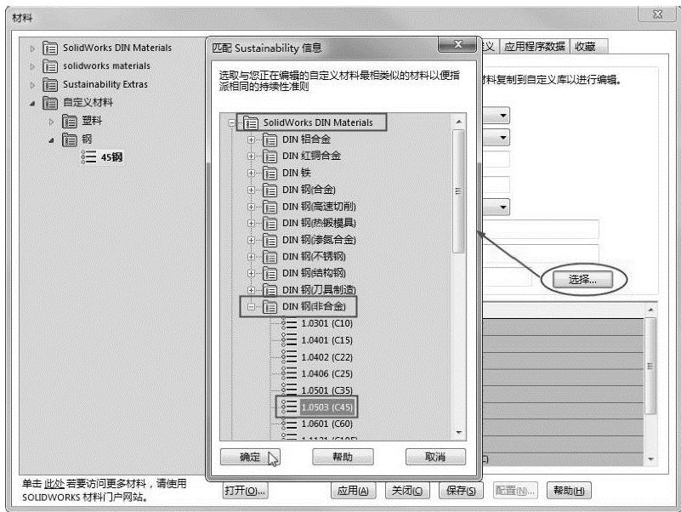Close the 材料 window

point(657,14)
